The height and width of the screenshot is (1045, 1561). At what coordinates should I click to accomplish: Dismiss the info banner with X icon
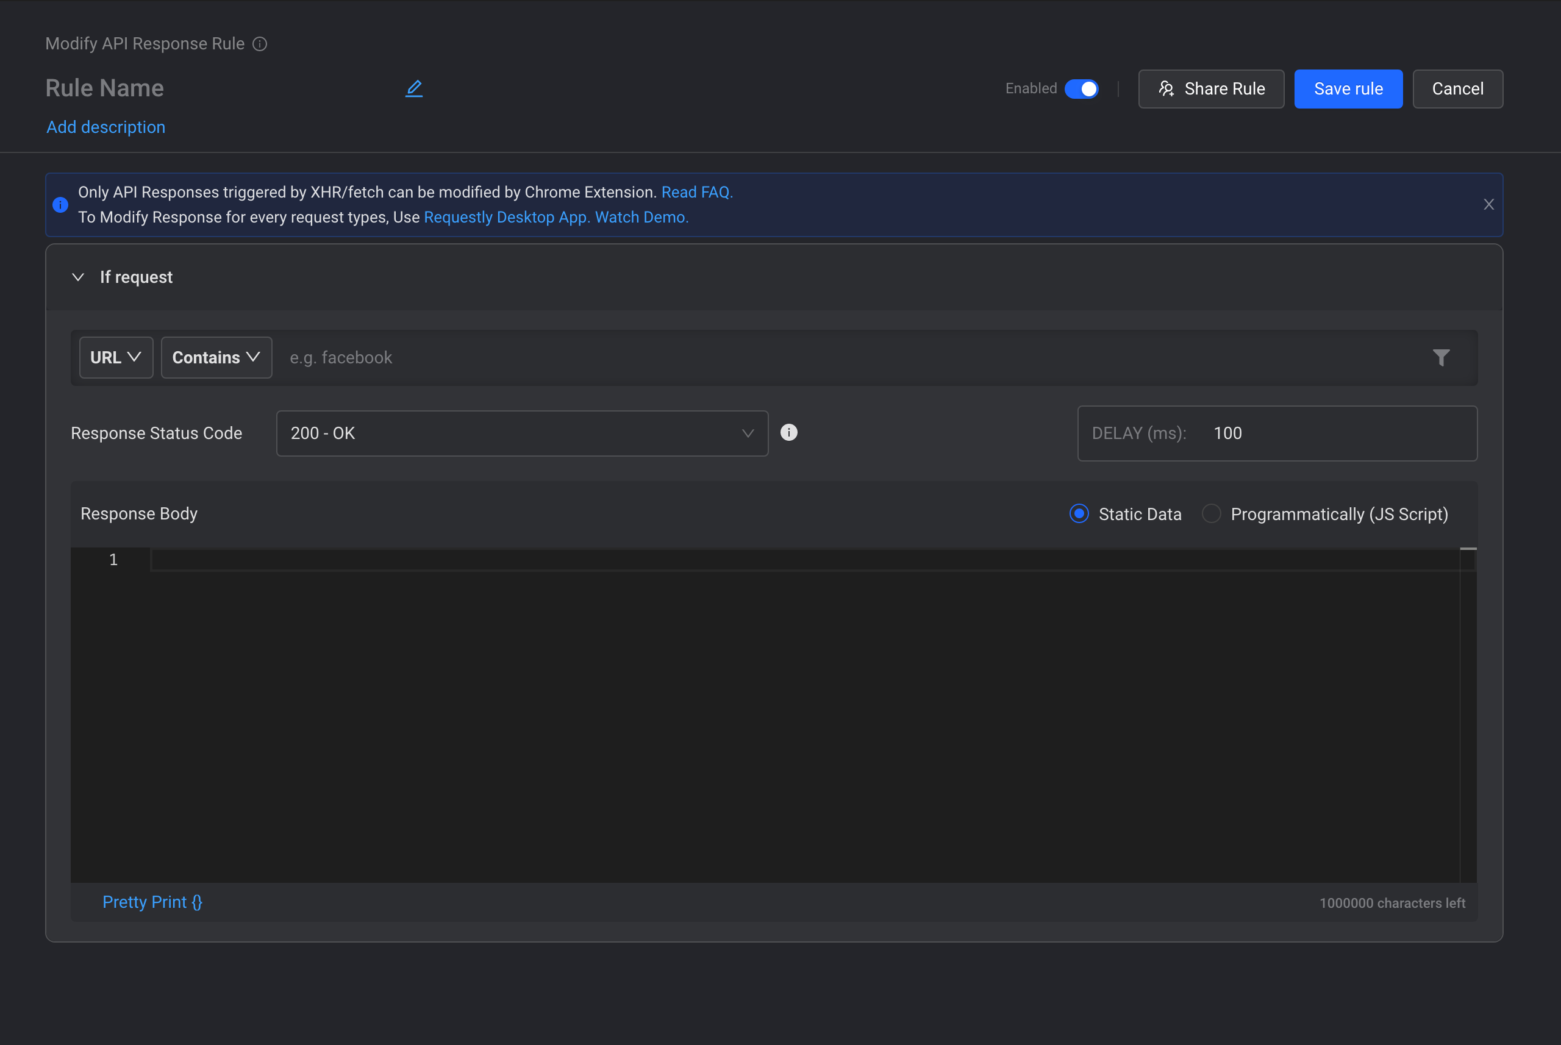coord(1488,205)
